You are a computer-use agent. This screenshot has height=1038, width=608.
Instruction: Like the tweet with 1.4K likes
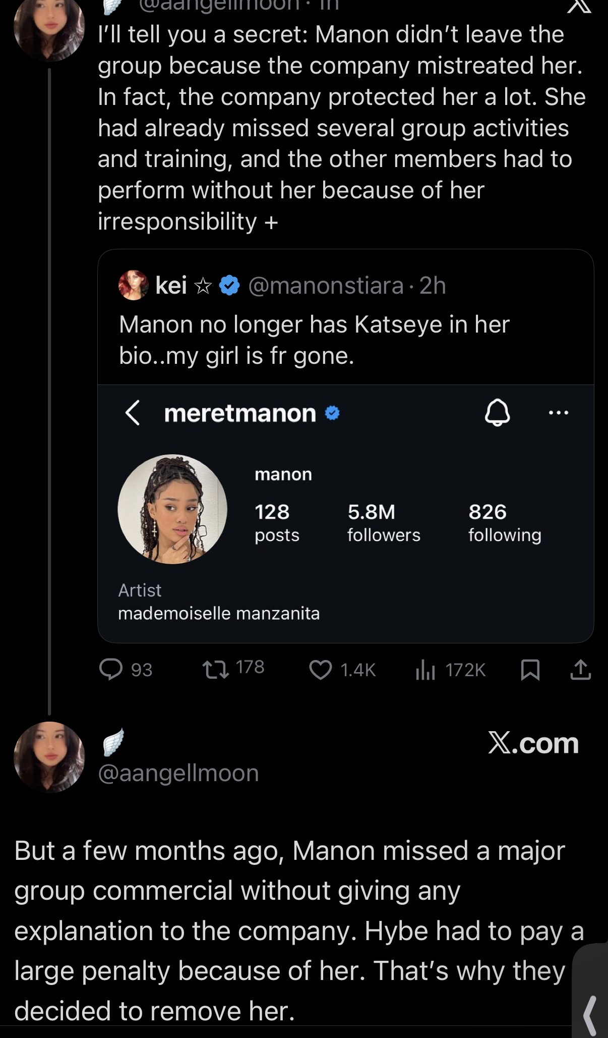[x=321, y=670]
